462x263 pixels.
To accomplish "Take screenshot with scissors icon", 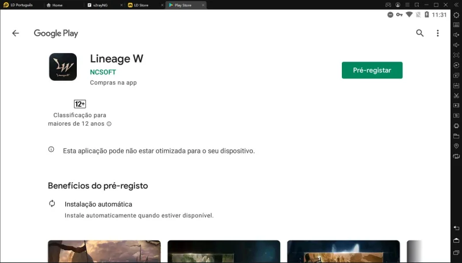I will pyautogui.click(x=456, y=95).
